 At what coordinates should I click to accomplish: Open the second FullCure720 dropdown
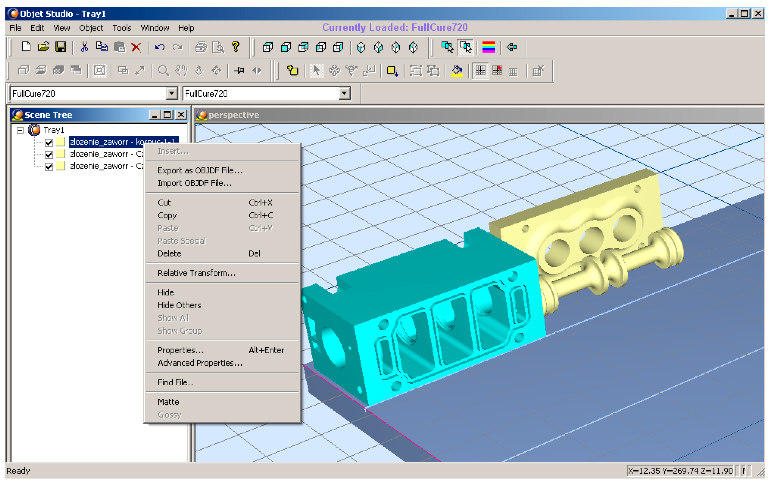pyautogui.click(x=344, y=93)
